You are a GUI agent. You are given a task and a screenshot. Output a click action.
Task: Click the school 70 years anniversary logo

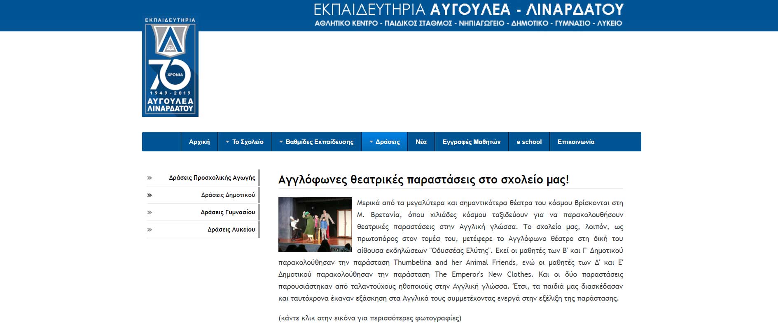(170, 67)
